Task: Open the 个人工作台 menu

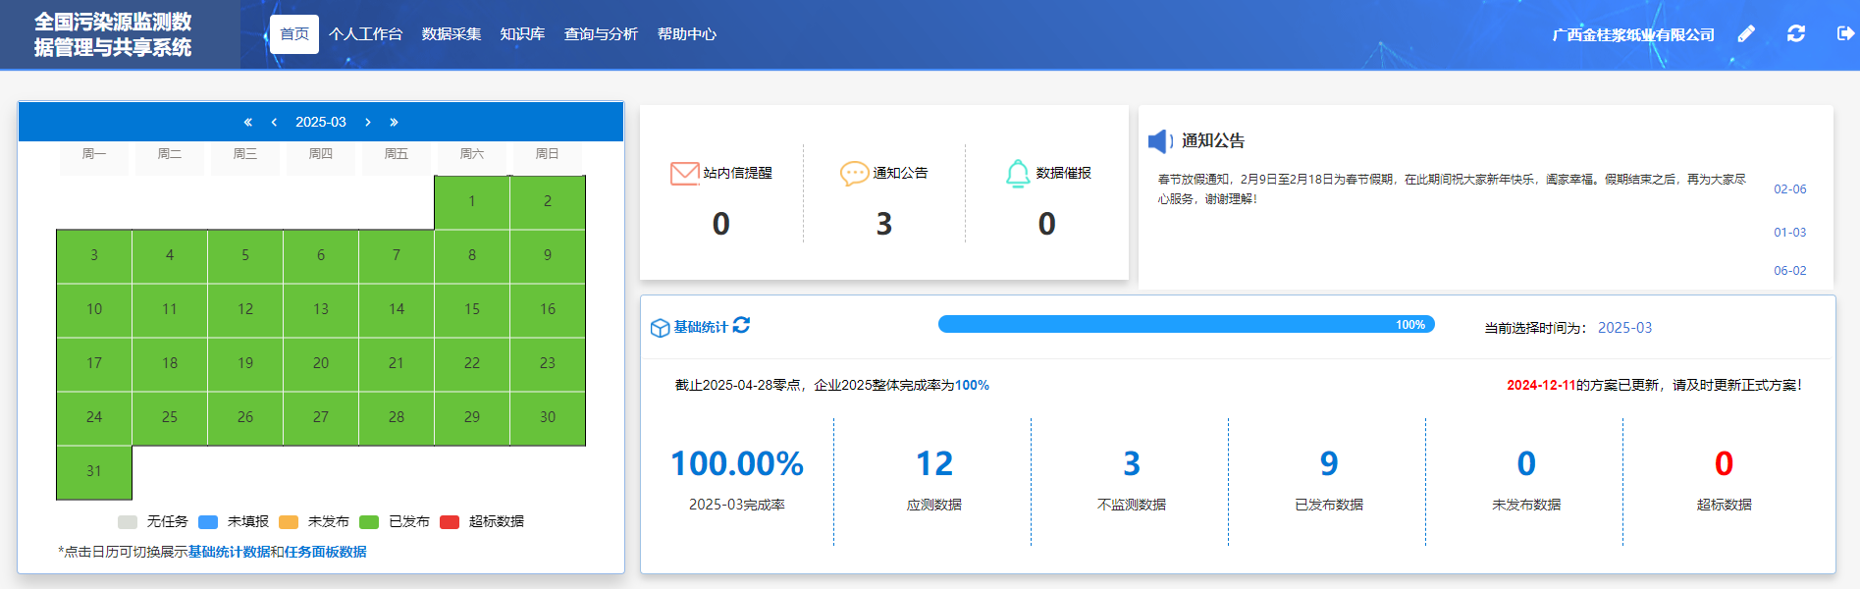Action: click(x=365, y=34)
